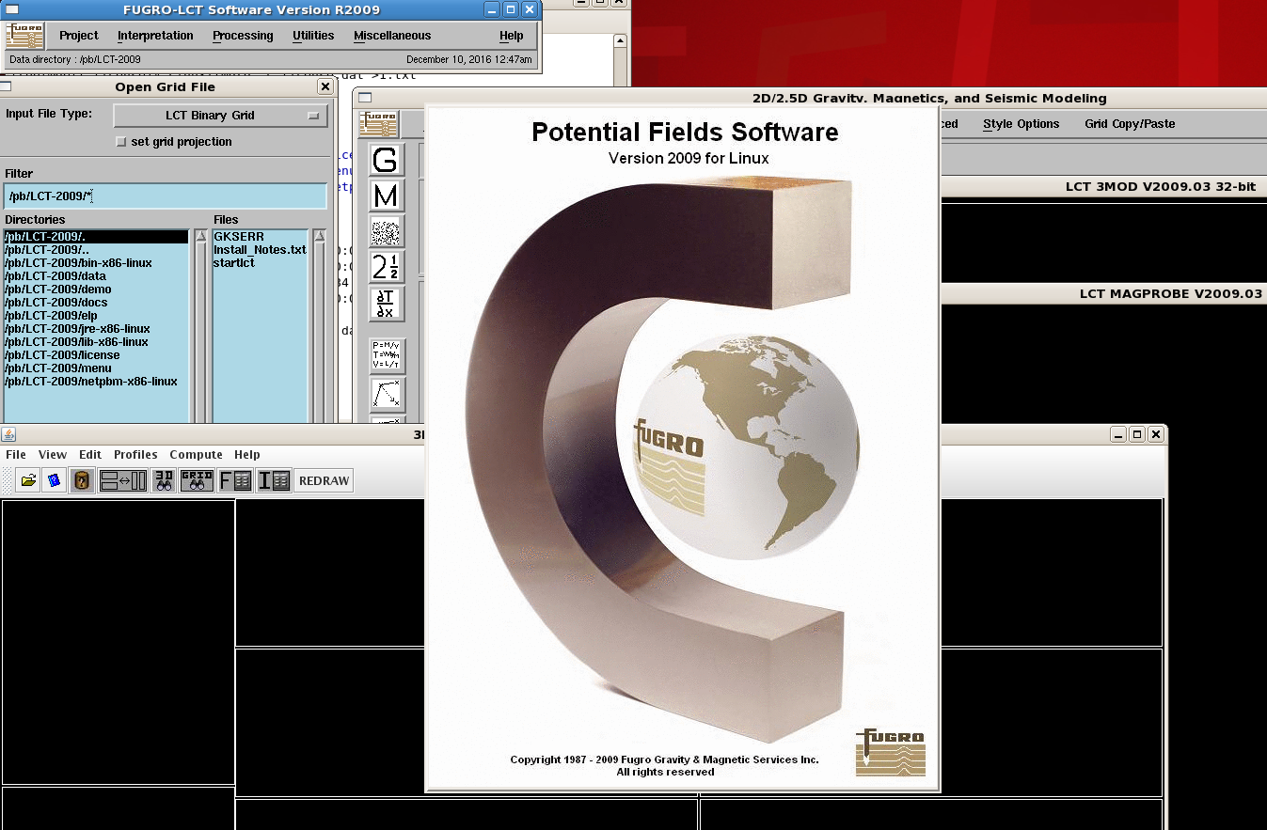Select /pb/LCT-2009/jre-x86-linux directory
The width and height of the screenshot is (1267, 830).
pyautogui.click(x=96, y=329)
